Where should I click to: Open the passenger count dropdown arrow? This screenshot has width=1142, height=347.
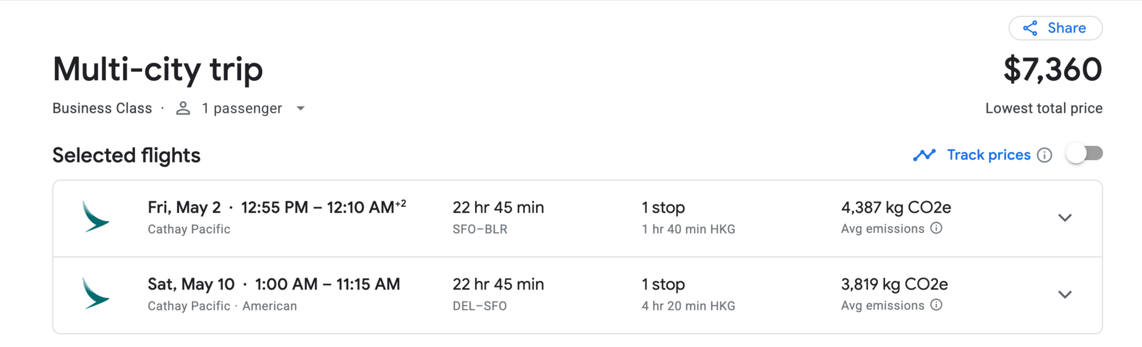click(300, 108)
